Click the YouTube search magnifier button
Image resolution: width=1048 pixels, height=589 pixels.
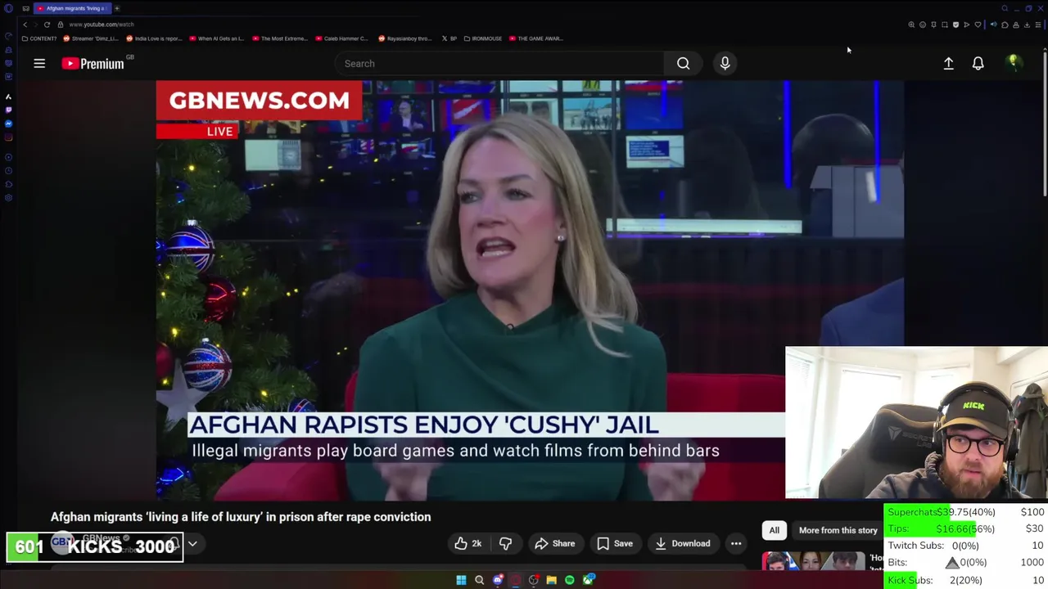click(x=683, y=63)
